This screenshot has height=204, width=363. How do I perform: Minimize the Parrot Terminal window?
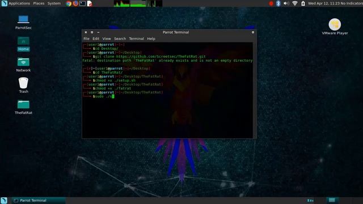coord(98,32)
